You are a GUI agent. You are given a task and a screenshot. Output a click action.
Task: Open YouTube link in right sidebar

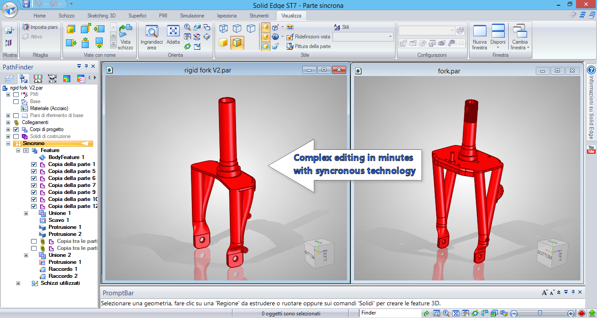click(x=591, y=149)
